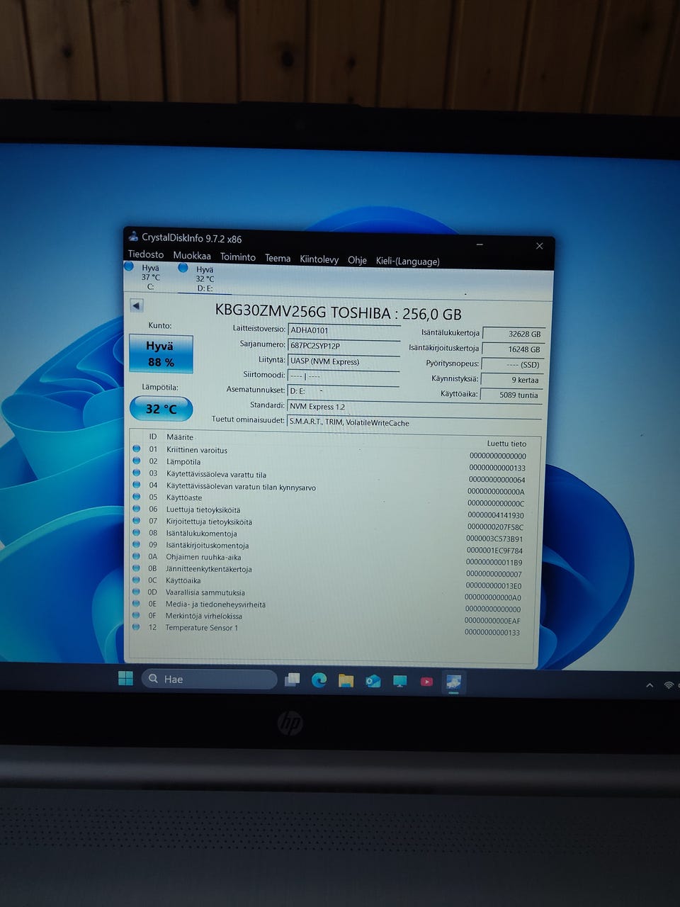Click the Windows taskbar Hae search box
This screenshot has height=907, width=680.
(209, 679)
